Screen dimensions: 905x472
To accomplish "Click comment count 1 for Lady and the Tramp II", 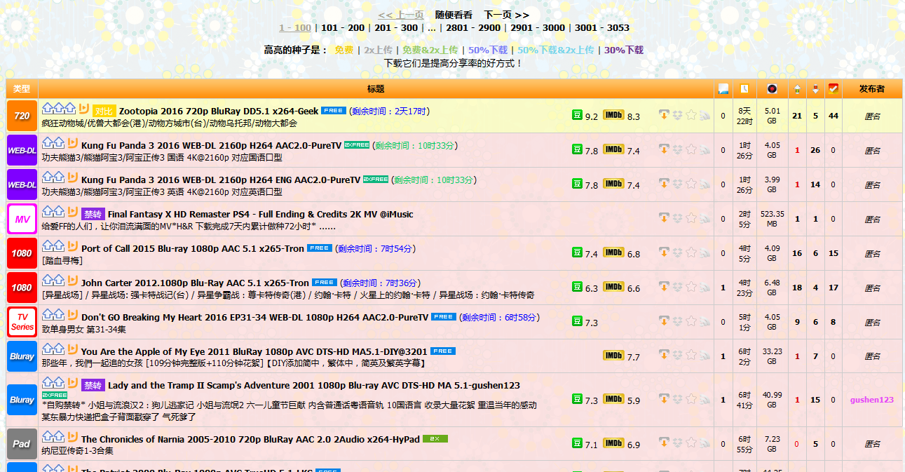I will point(723,400).
